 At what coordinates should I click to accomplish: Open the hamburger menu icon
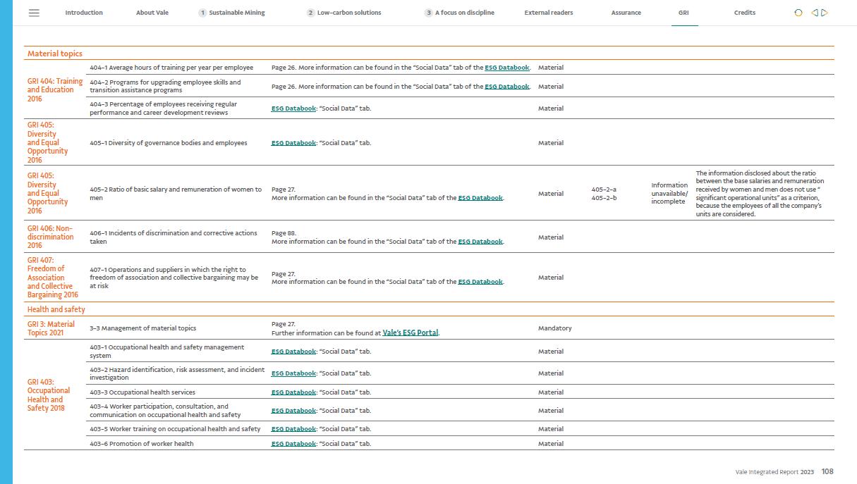click(34, 13)
